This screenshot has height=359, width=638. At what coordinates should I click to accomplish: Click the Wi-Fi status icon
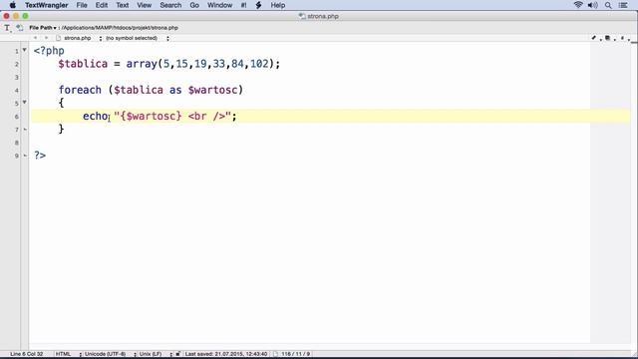point(578,5)
